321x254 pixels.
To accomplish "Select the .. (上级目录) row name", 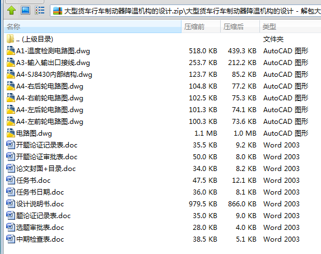I will [35, 39].
